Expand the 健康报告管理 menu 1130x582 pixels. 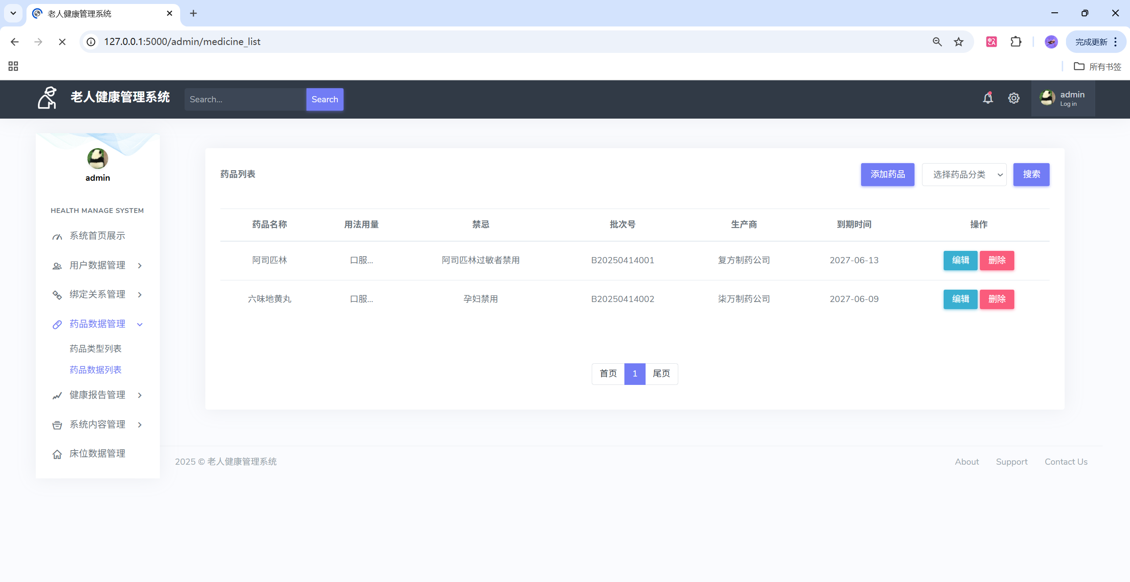(x=98, y=395)
